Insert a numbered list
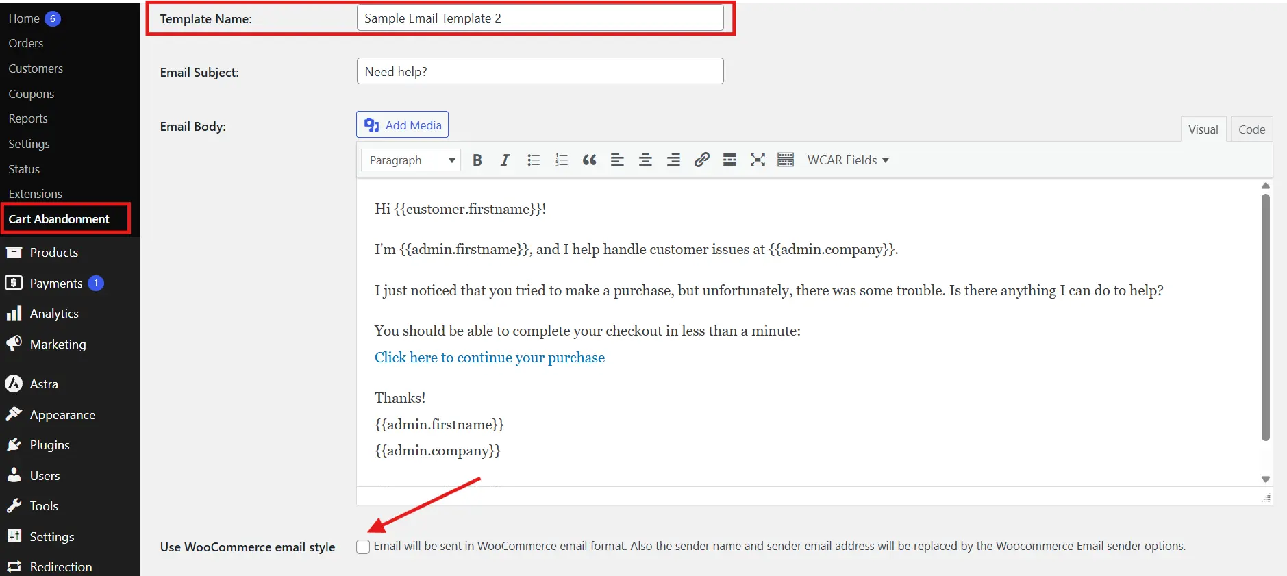The width and height of the screenshot is (1287, 576). point(562,160)
